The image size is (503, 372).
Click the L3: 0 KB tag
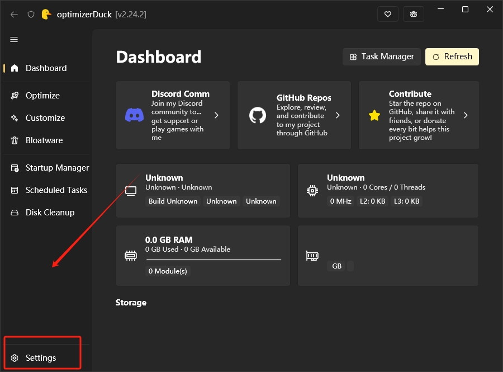click(406, 201)
